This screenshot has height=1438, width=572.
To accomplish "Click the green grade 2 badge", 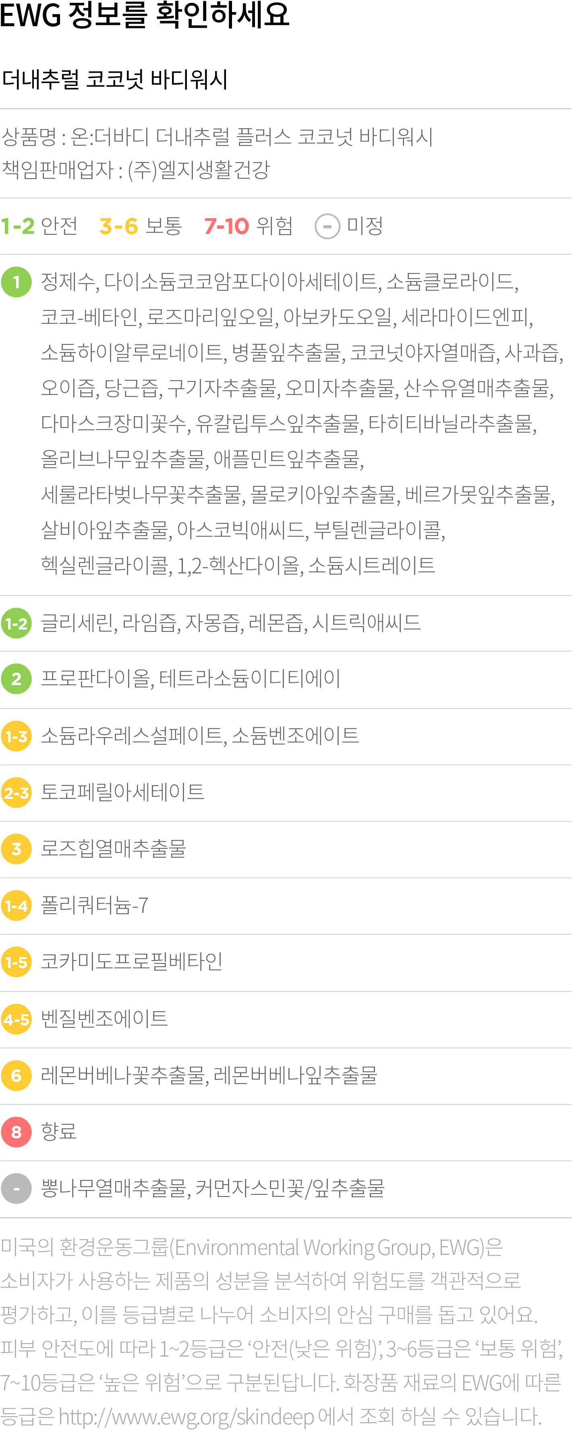I will [16, 679].
